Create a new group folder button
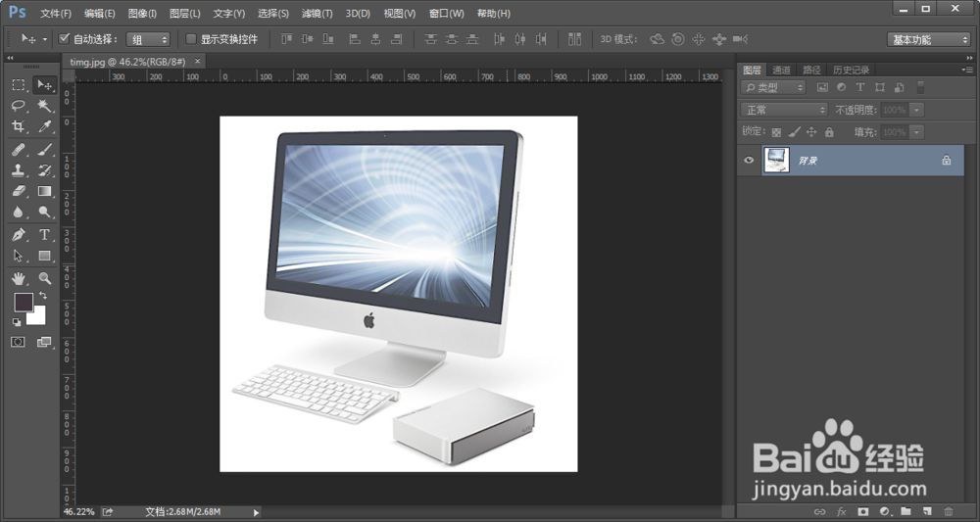The height and width of the screenshot is (522, 980). pos(906,511)
